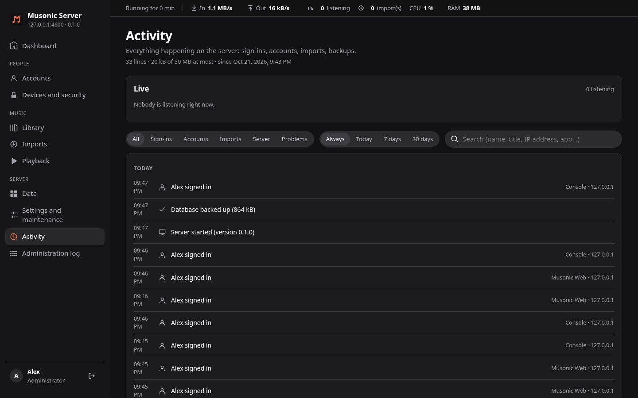The width and height of the screenshot is (638, 398).
Task: Select the All filter tab
Action: [x=136, y=139]
